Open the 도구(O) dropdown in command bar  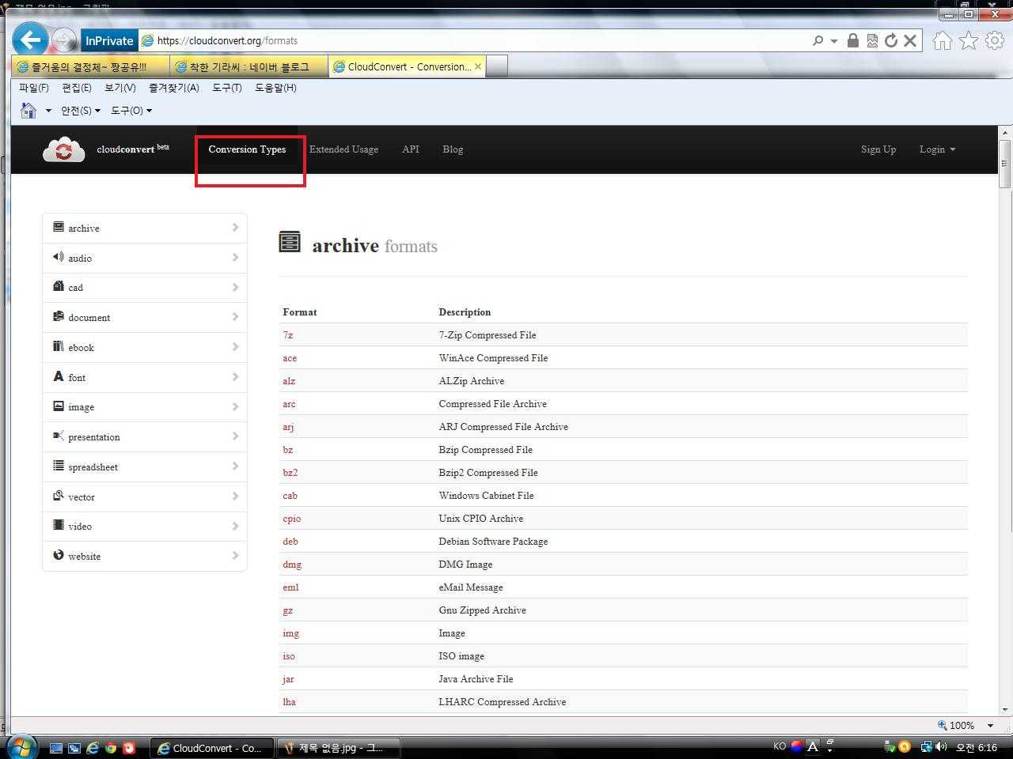pyautogui.click(x=131, y=111)
